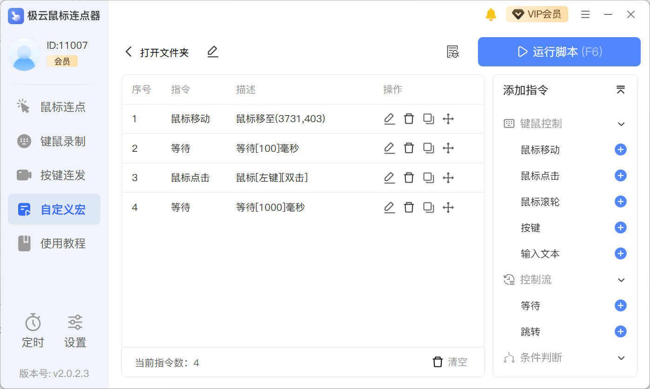
Task: Run the script with F6 button
Action: click(x=559, y=52)
